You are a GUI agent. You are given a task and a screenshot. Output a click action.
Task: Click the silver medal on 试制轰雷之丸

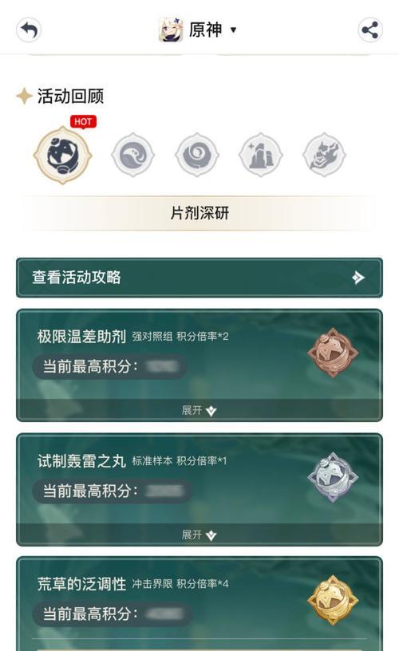(x=333, y=477)
